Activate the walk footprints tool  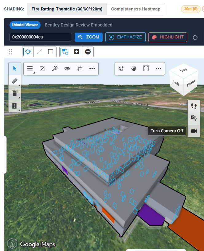[194, 106]
